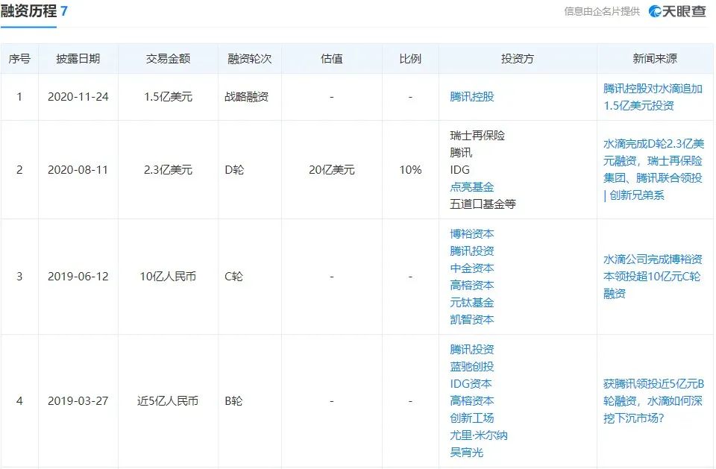Click the 估值 column header
This screenshot has width=716, height=469.
[331, 59]
